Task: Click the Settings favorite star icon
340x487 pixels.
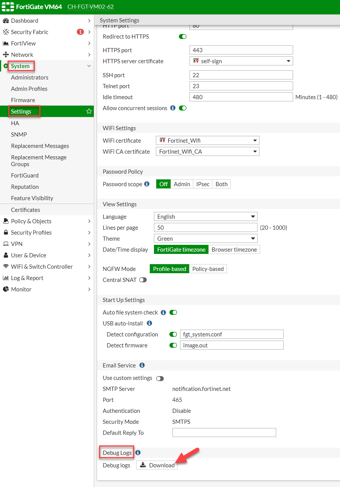Action: 89,111
